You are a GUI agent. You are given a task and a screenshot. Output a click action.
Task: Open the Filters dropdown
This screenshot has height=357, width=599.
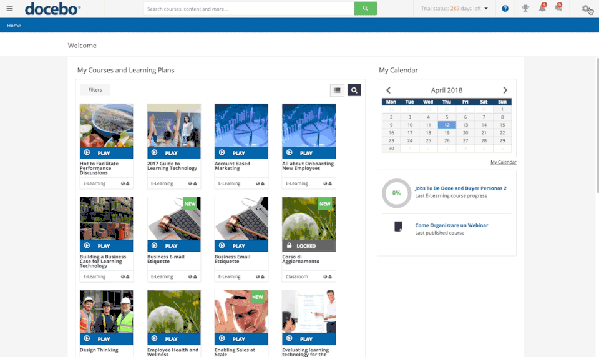click(x=95, y=90)
